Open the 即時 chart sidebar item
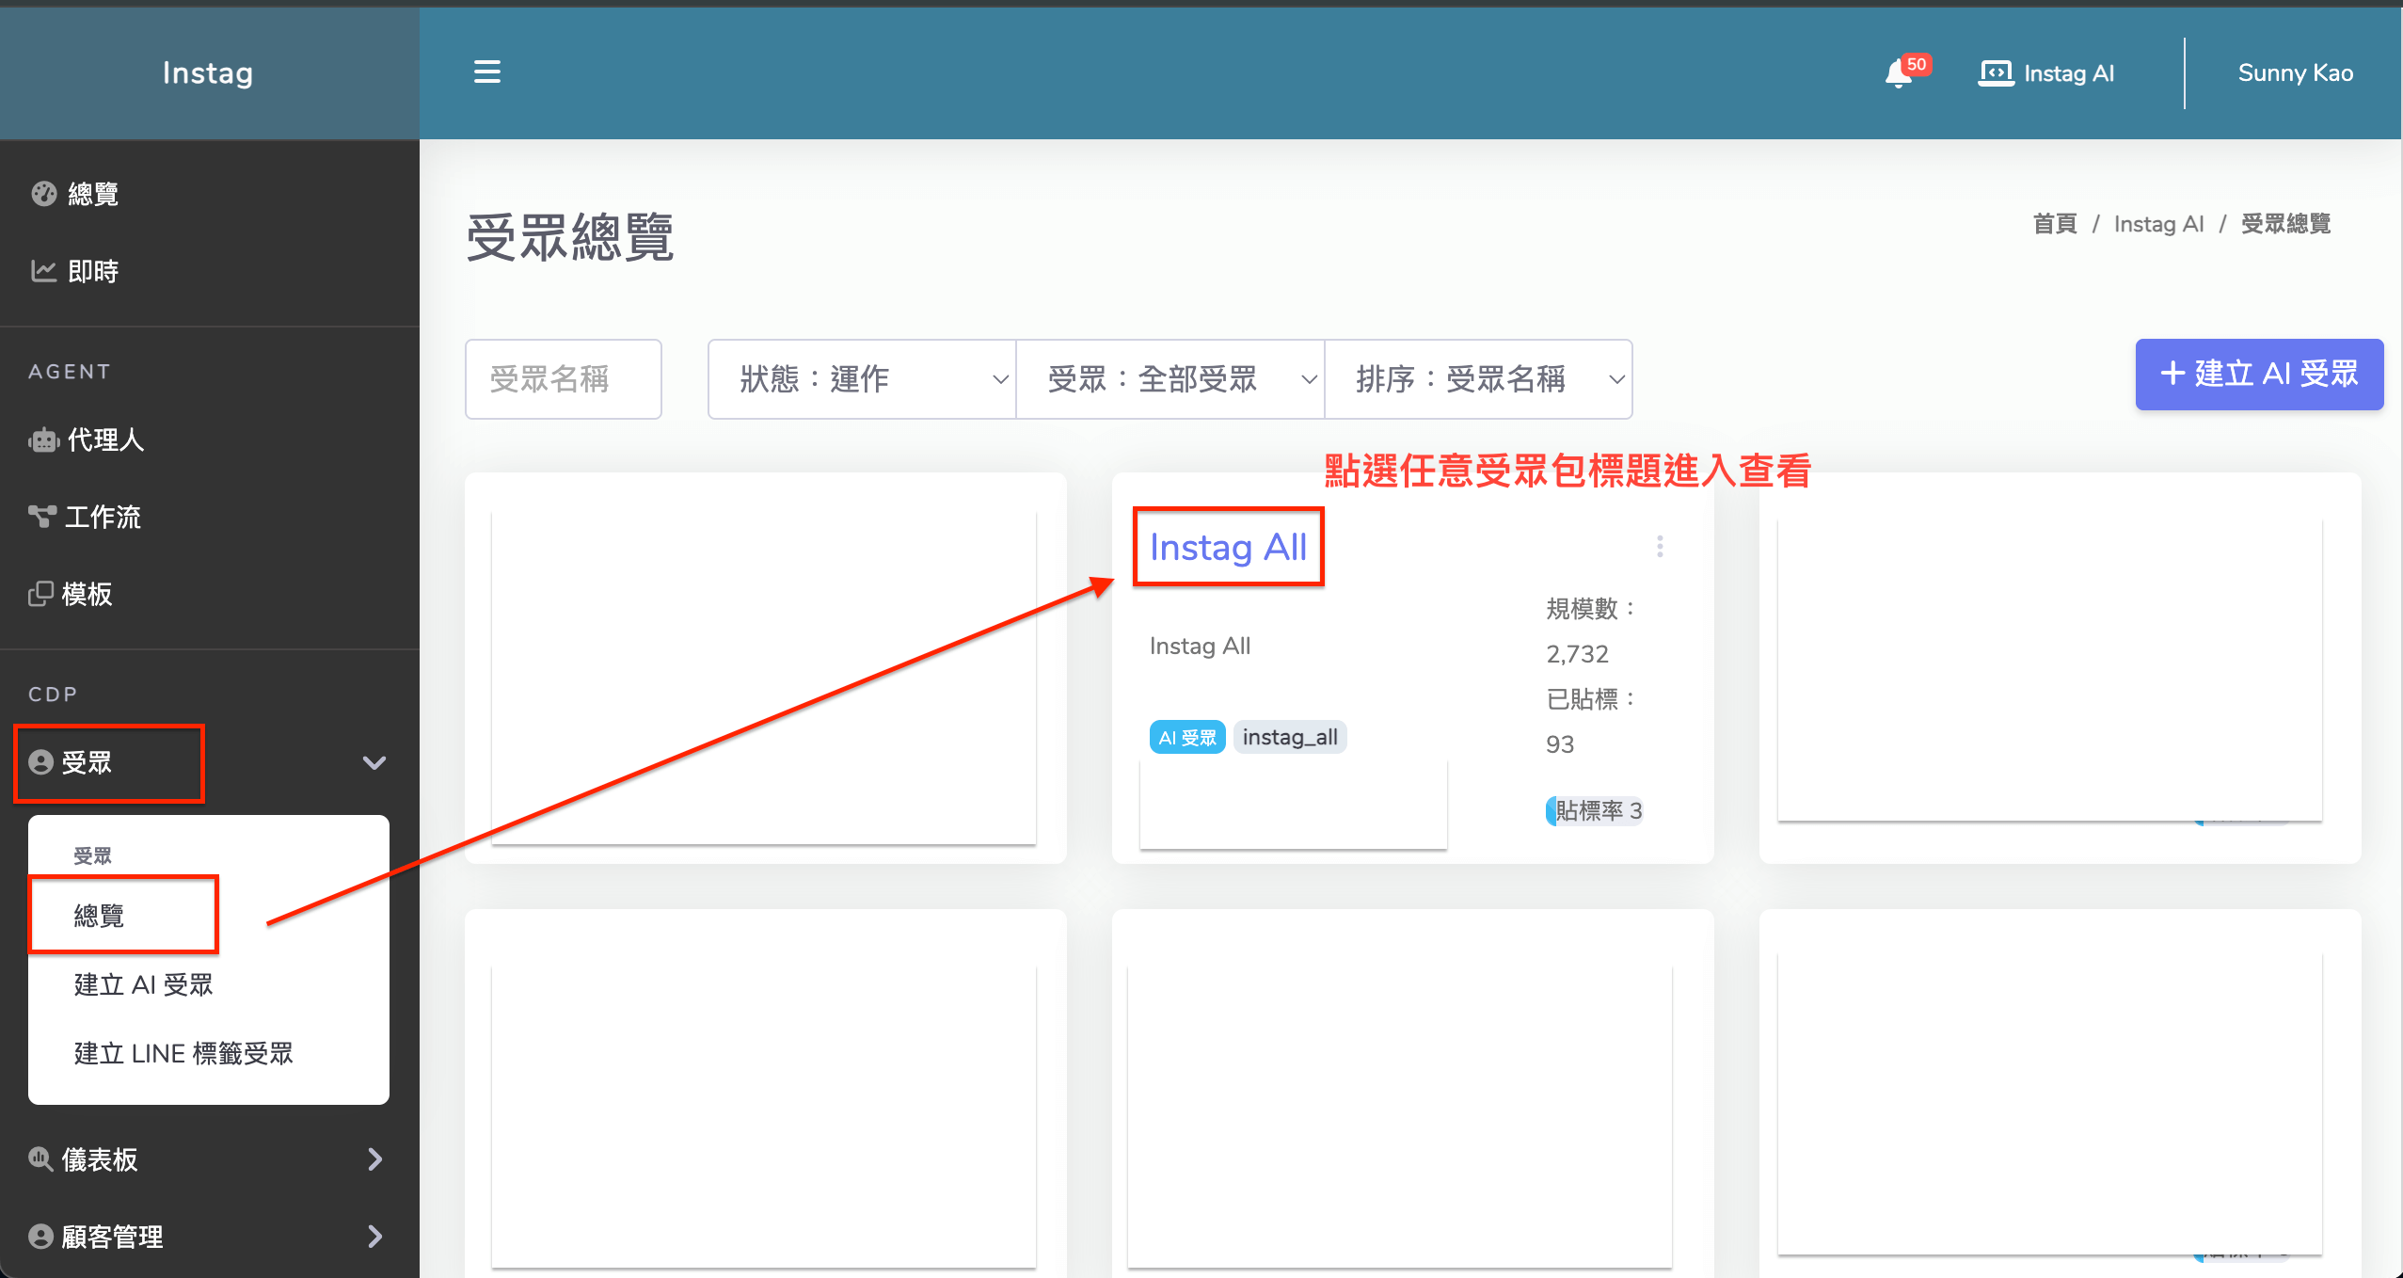 pos(92,271)
